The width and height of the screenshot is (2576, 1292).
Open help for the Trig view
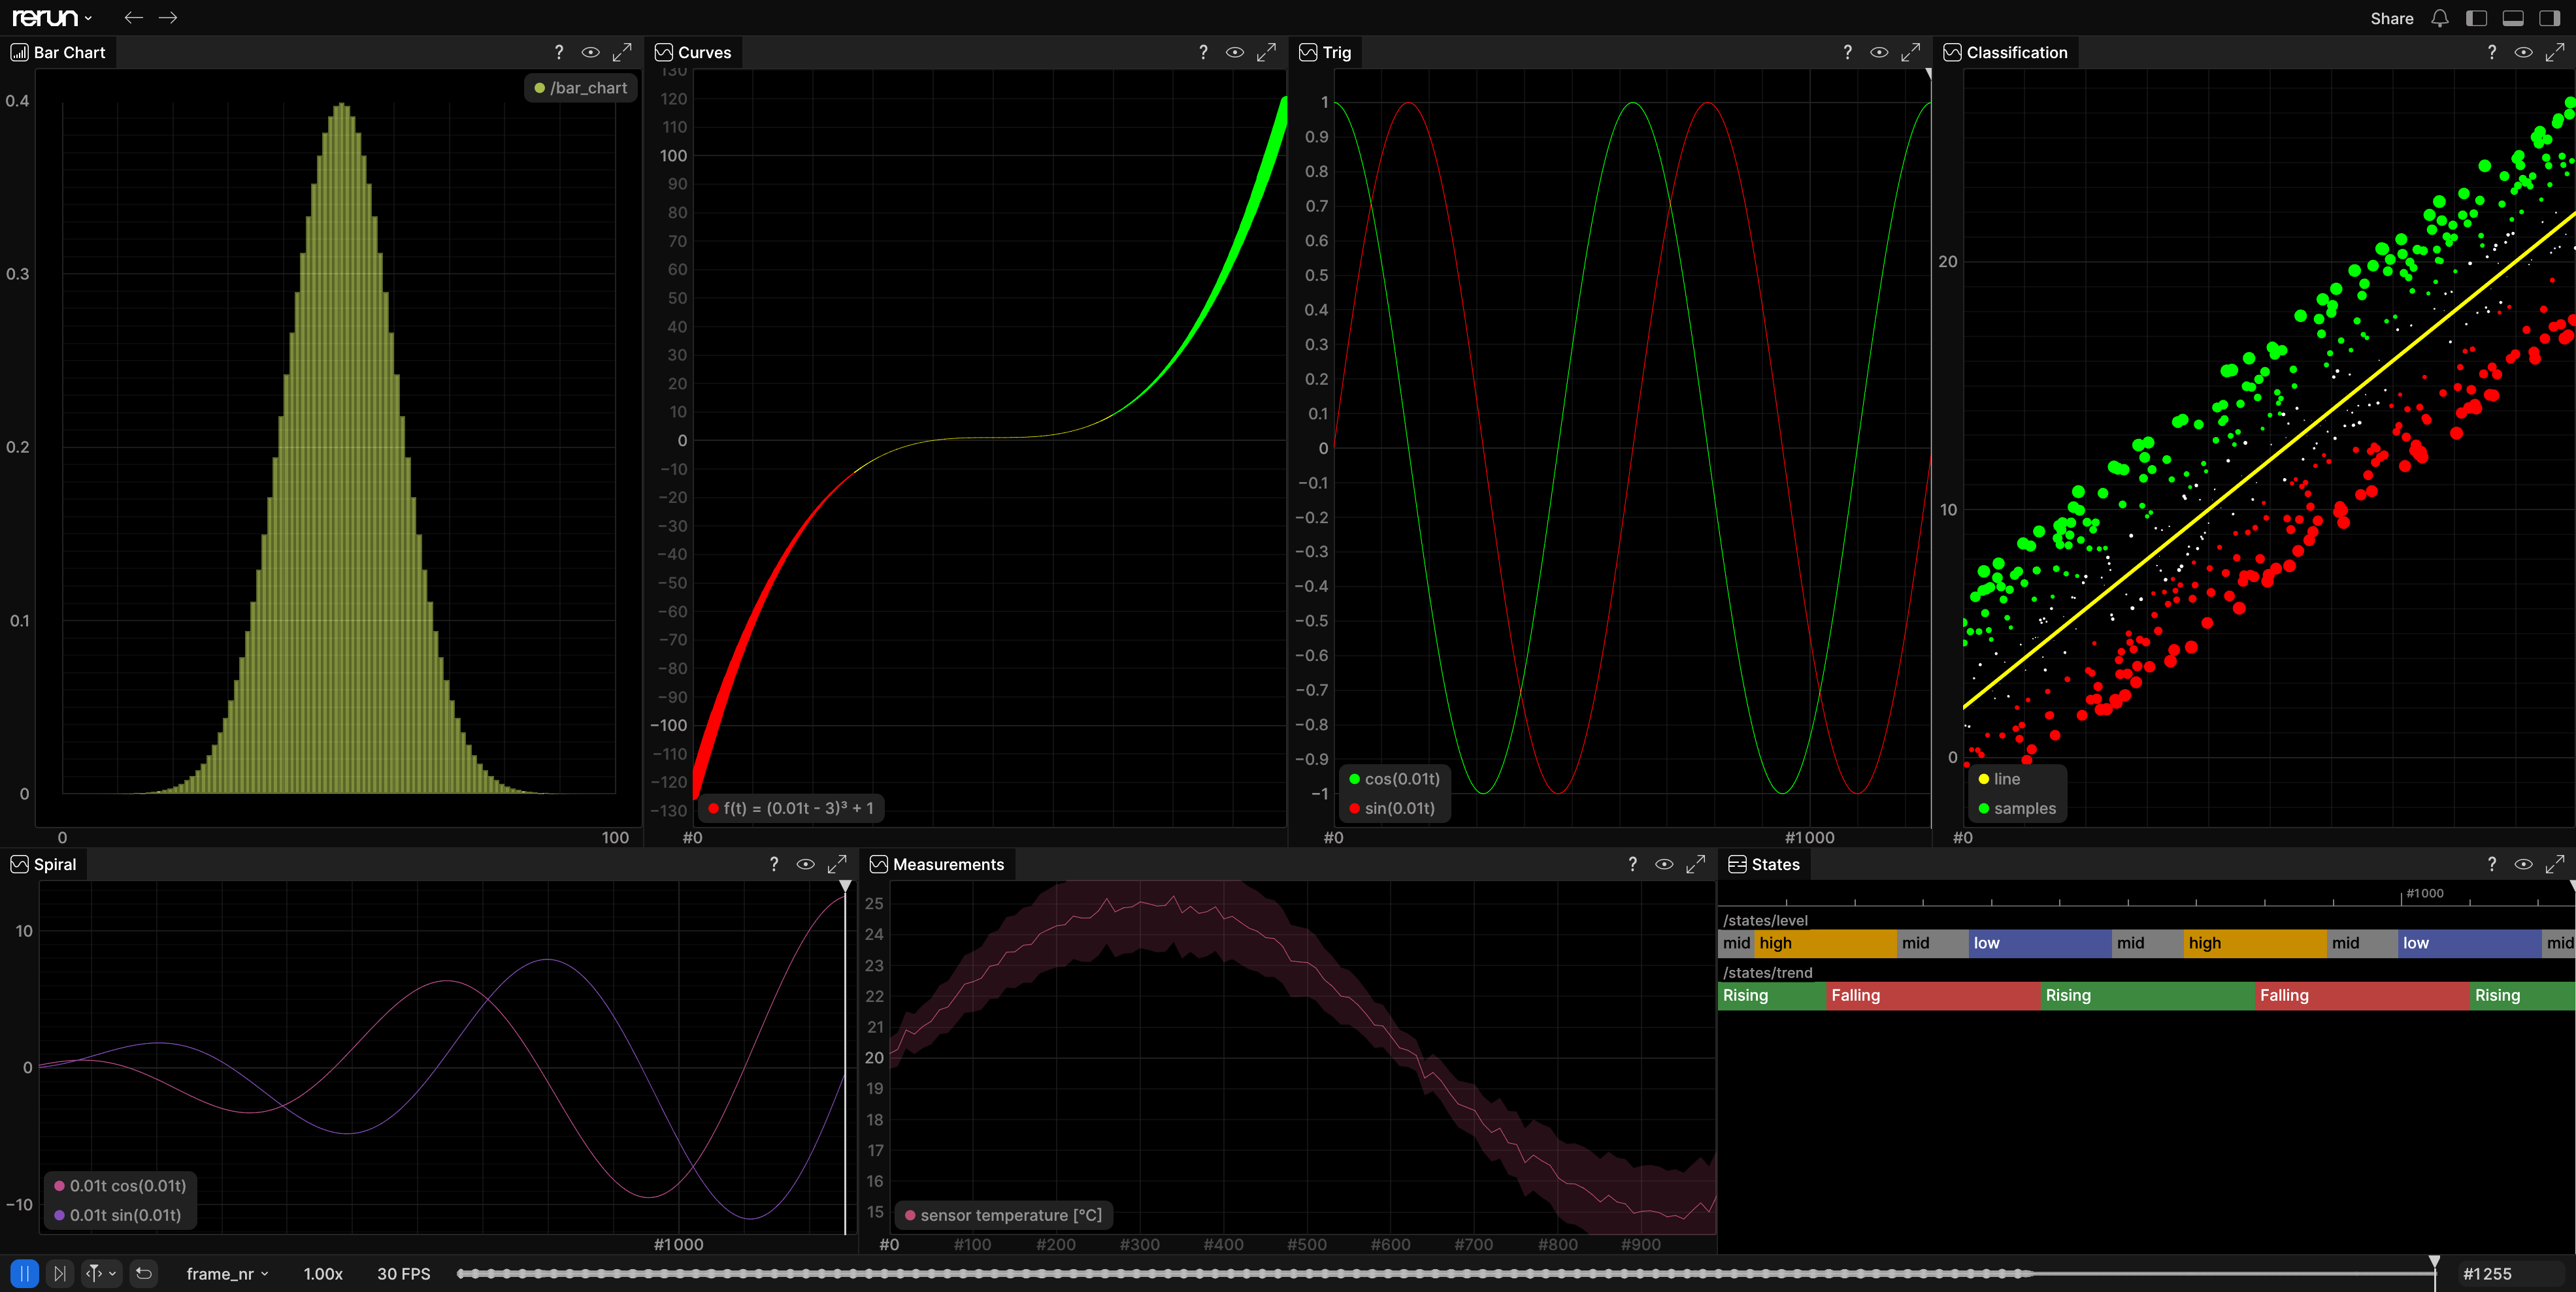click(1847, 52)
